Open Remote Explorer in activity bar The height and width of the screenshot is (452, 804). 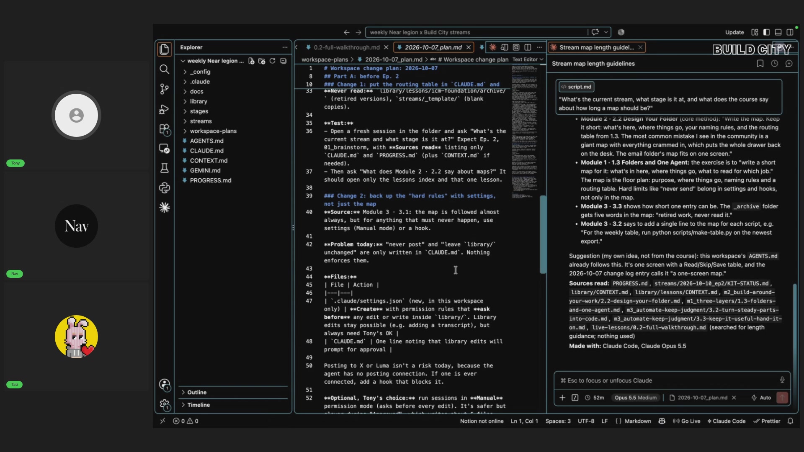164,149
